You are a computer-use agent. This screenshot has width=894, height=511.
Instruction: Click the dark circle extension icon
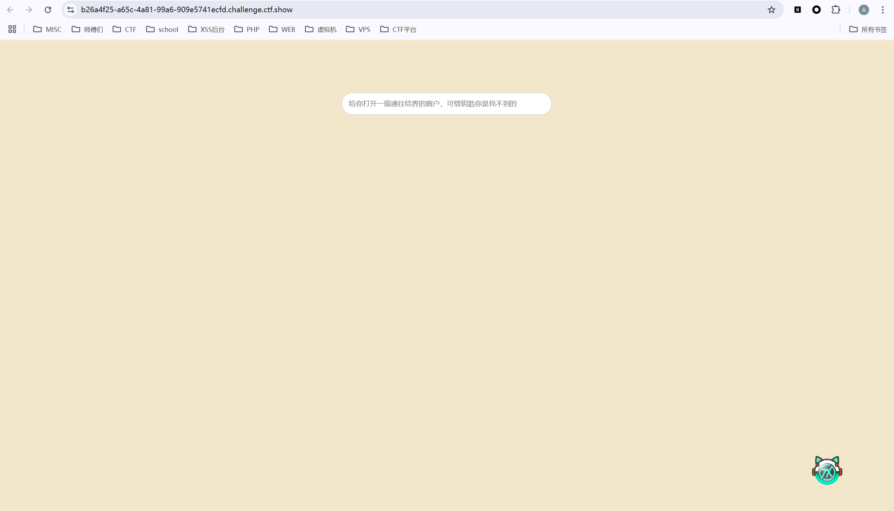[816, 9]
